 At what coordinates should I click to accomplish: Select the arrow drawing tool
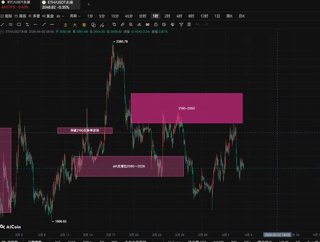[x=44, y=24]
